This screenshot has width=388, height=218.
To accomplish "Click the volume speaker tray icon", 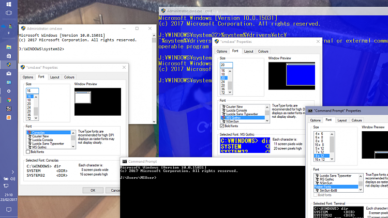I will [x=12, y=179].
